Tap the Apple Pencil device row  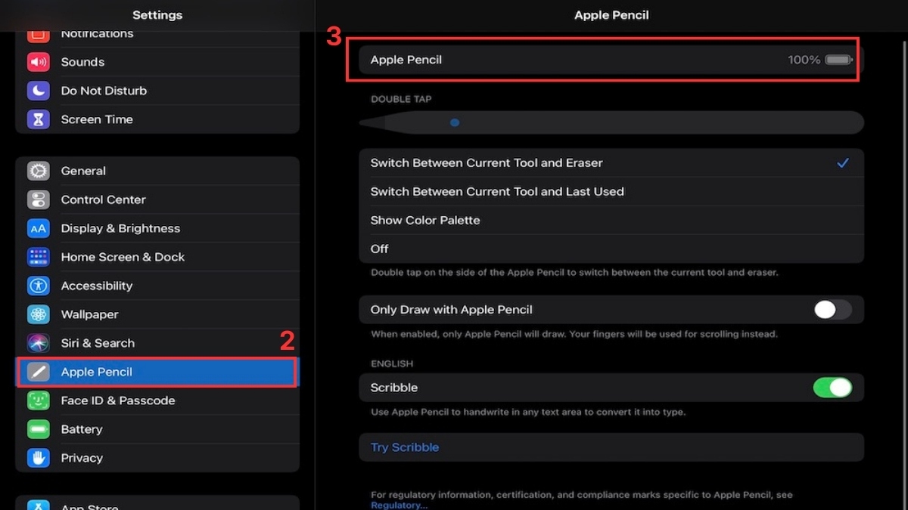(611, 60)
